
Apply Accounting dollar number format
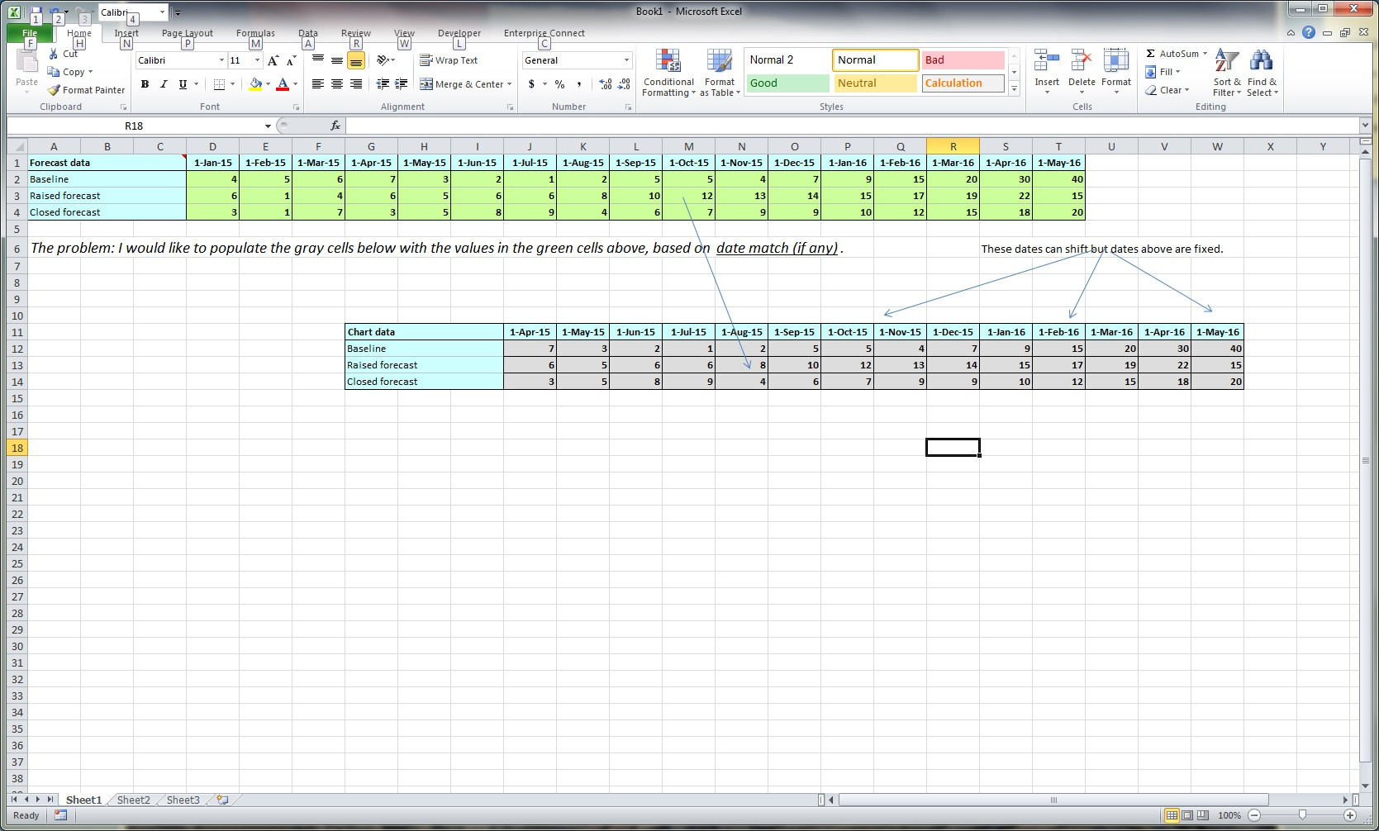(532, 83)
